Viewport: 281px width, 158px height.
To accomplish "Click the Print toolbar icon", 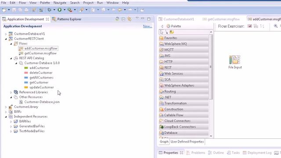I will (x=26, y=10).
